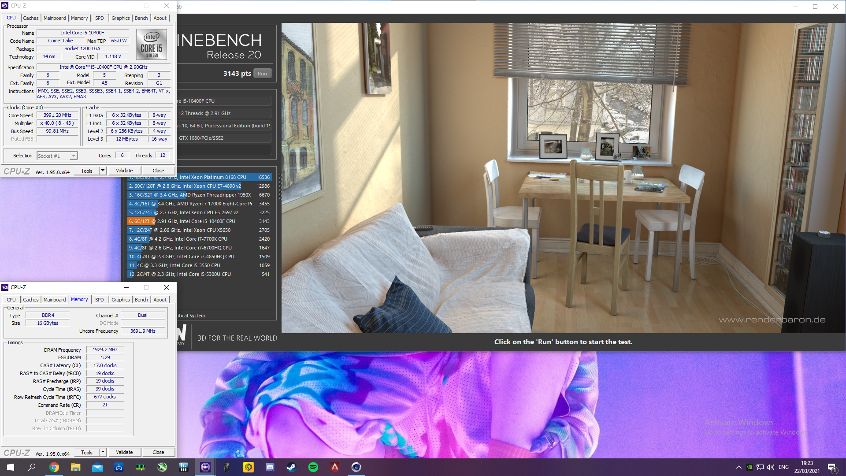The width and height of the screenshot is (846, 476).
Task: Open the gaming mouse utility on the taskbar
Action: pyautogui.click(x=226, y=467)
